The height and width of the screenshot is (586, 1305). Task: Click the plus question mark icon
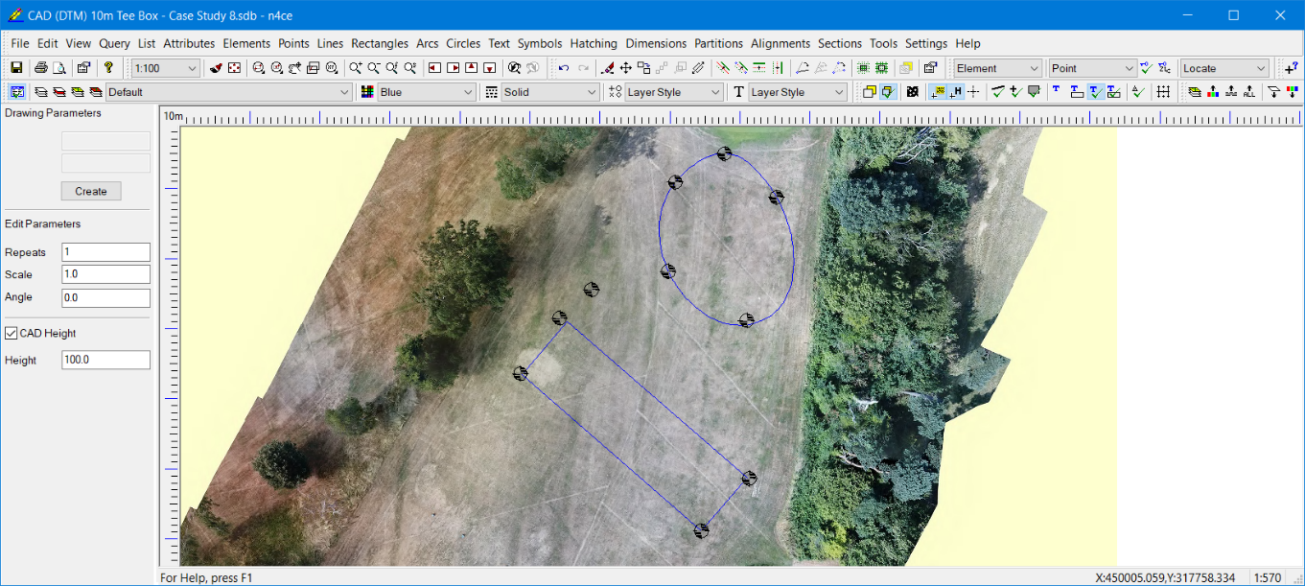pyautogui.click(x=1291, y=68)
